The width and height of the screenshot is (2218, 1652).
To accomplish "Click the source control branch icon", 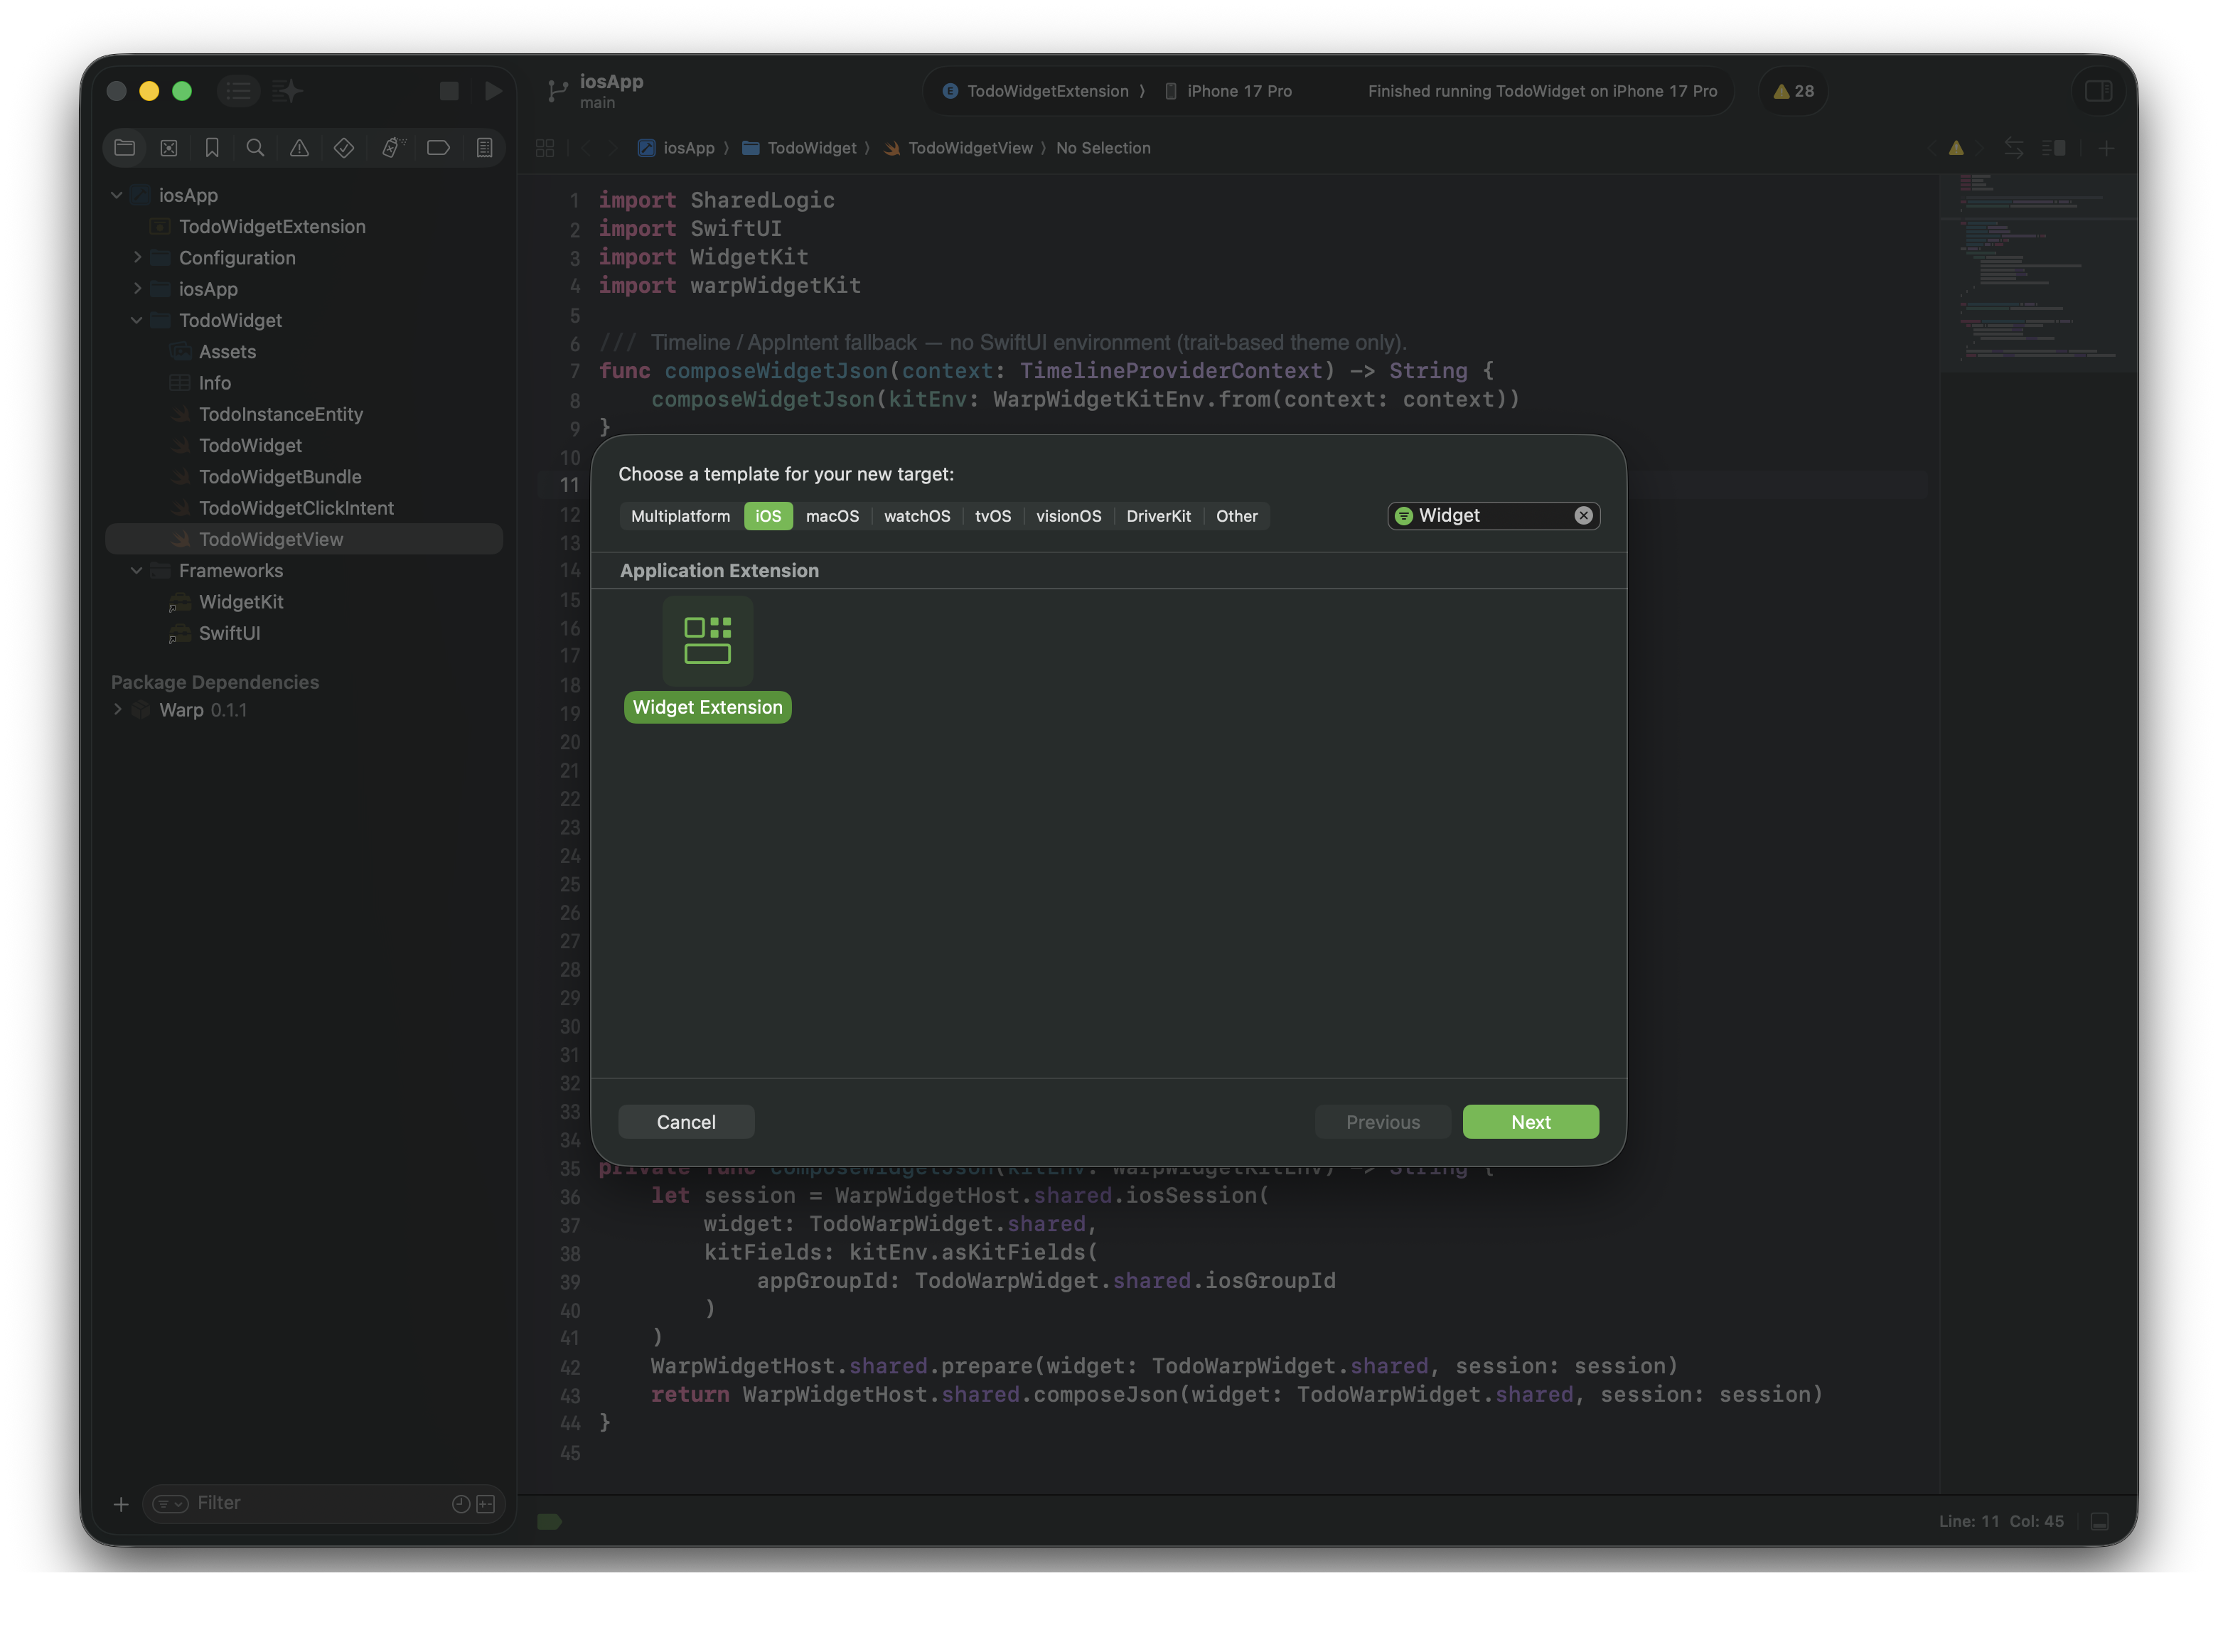I will [x=558, y=91].
